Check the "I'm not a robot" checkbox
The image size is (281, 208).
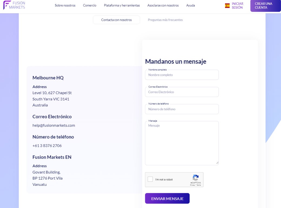[x=150, y=179]
